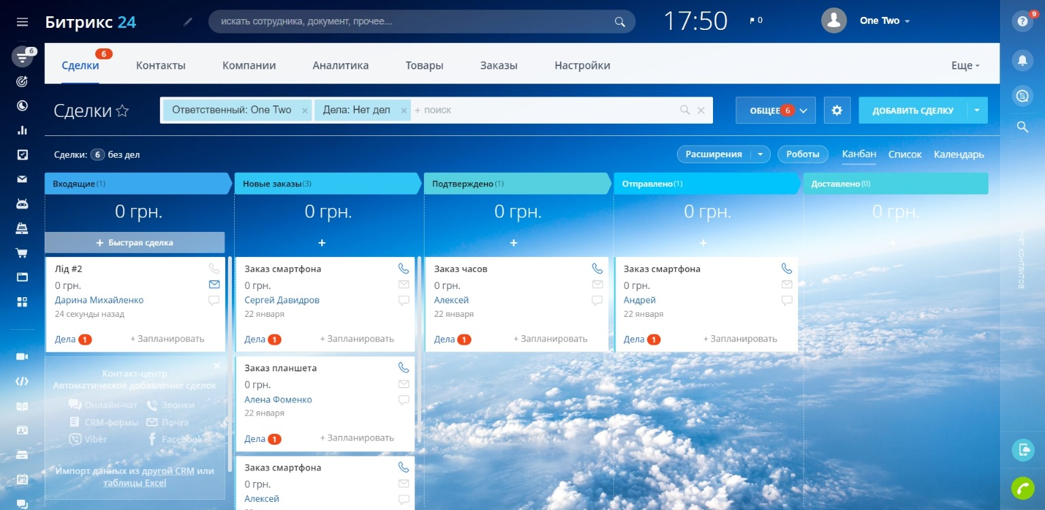The height and width of the screenshot is (510, 1045).
Task: Click the Роботы button
Action: point(803,154)
